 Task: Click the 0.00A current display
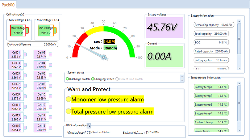164,56
